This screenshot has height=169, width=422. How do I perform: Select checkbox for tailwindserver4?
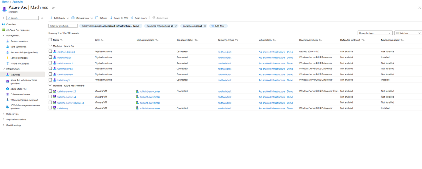click(50, 74)
